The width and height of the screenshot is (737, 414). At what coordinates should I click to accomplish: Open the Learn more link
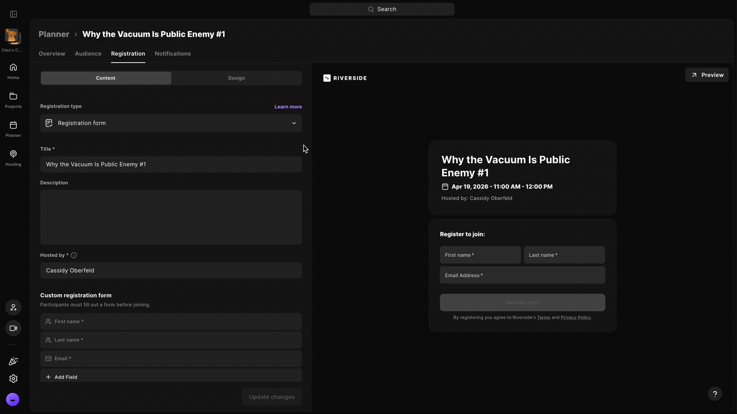(x=288, y=107)
